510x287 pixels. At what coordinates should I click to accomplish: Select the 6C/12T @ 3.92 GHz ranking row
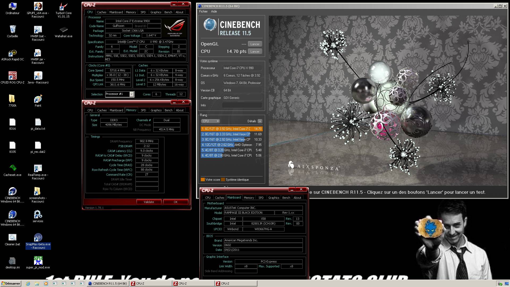point(232,129)
